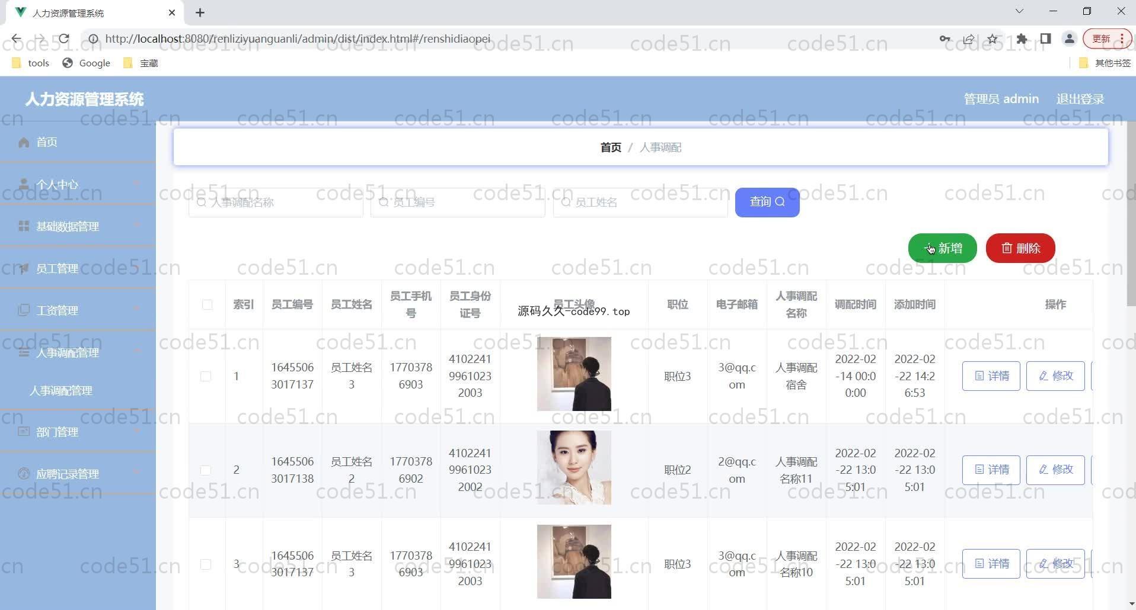Click 修改 for row 2

(x=1055, y=470)
